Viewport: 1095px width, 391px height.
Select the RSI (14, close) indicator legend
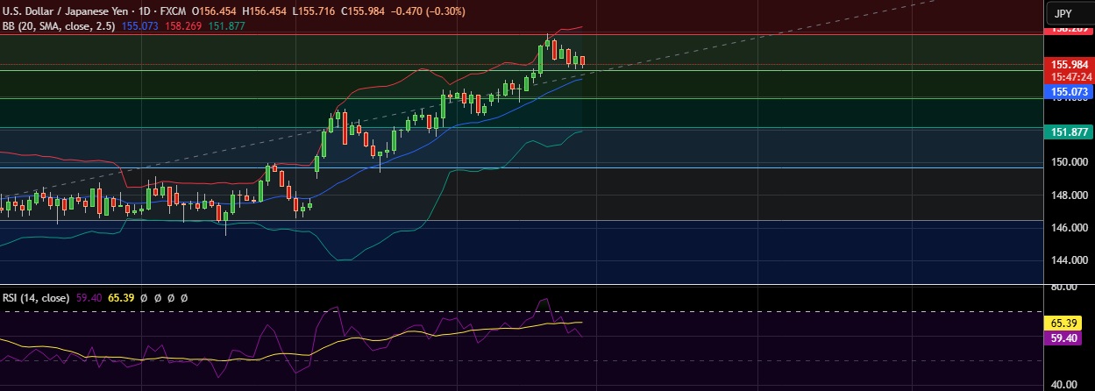(x=37, y=298)
